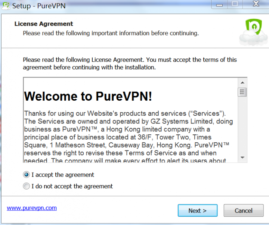Close the Setup - PureVPN window
269x225 pixels.
tap(256, 4)
